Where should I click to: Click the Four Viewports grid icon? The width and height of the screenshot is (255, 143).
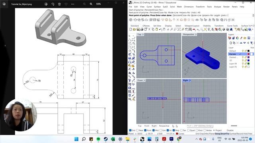(x=190, y=29)
